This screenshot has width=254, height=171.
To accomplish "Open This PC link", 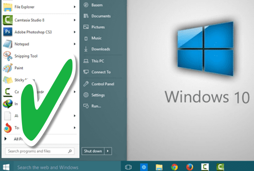I will 98,61.
